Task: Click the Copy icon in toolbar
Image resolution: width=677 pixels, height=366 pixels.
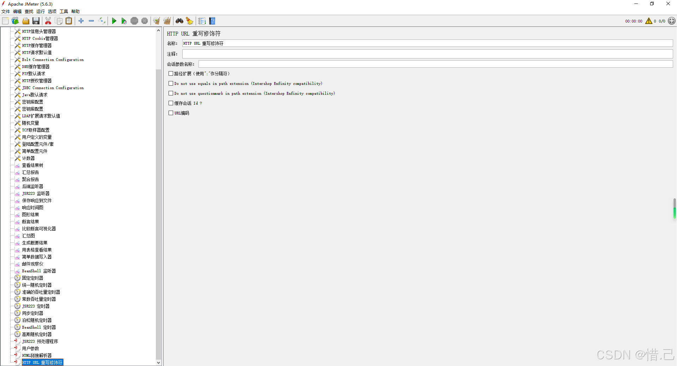Action: (59, 21)
